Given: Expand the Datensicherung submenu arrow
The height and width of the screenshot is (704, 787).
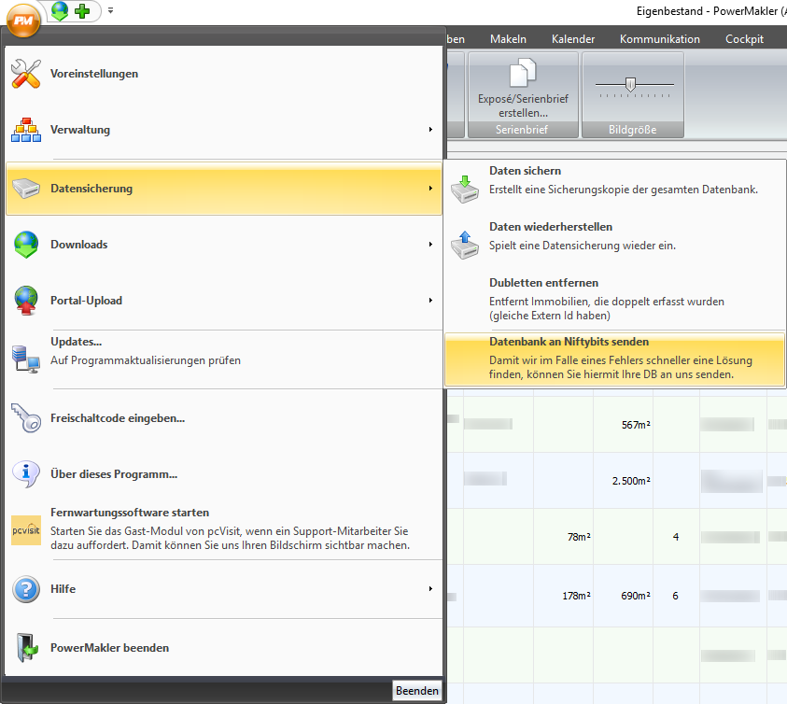Looking at the screenshot, I should [430, 189].
